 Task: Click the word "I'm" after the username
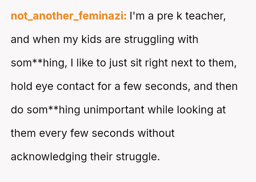[x=137, y=16]
